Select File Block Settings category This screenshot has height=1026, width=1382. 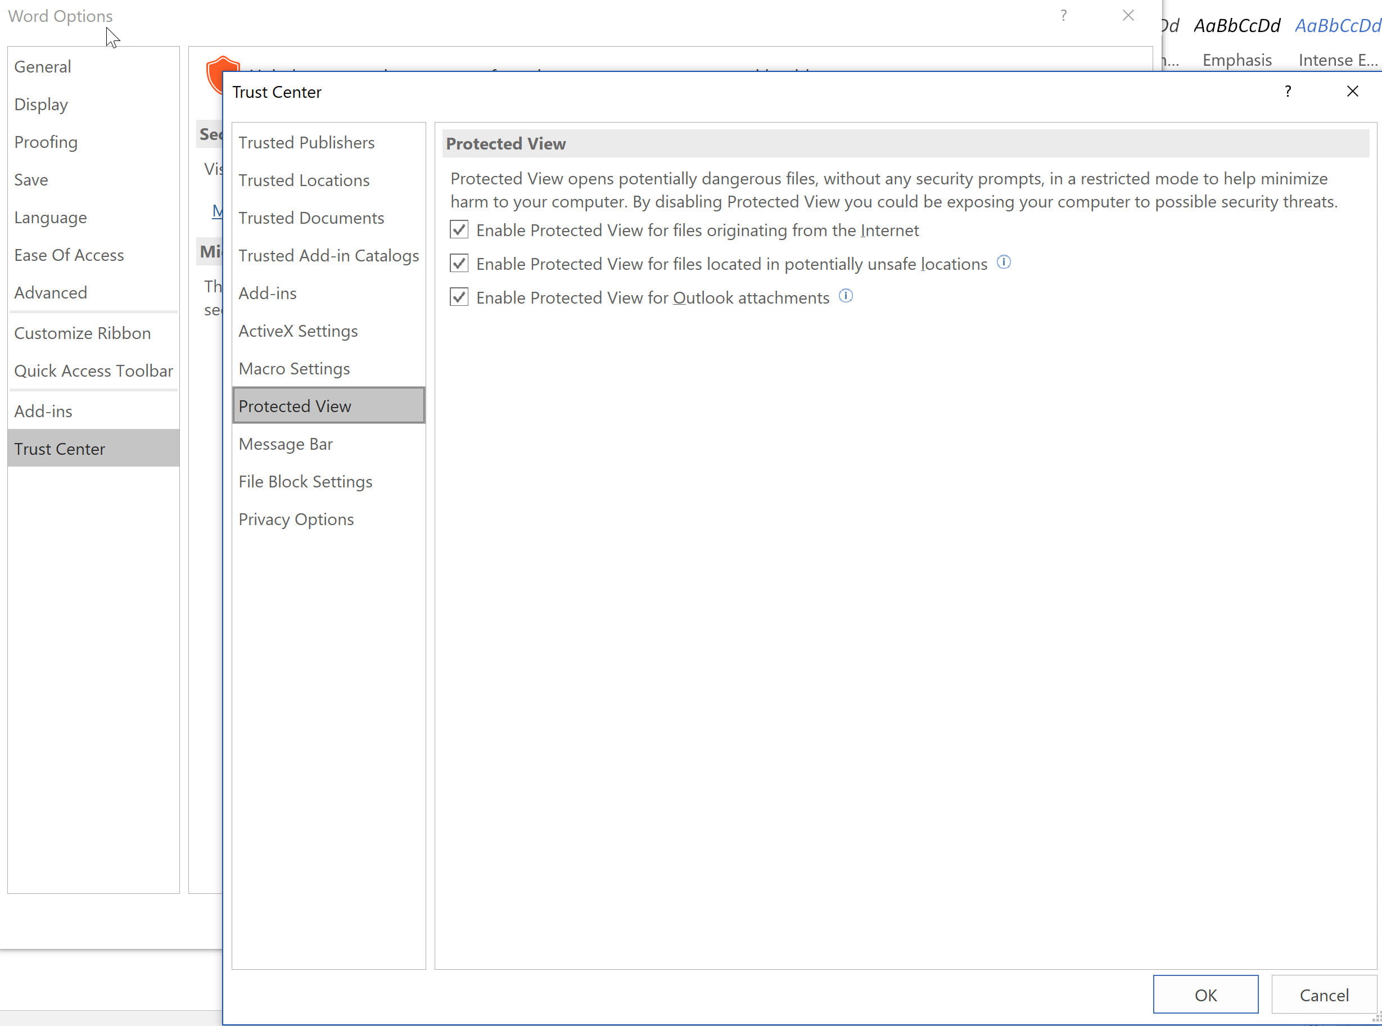[305, 481]
